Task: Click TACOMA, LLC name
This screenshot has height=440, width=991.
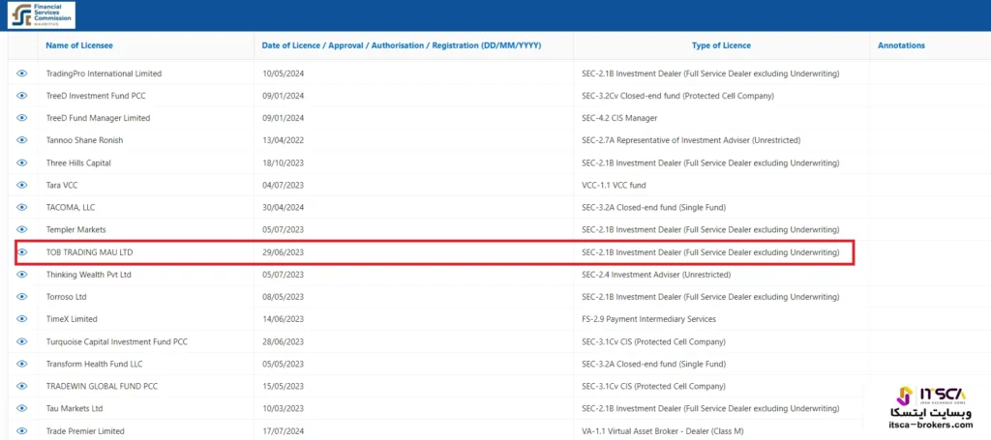Action: (x=71, y=207)
